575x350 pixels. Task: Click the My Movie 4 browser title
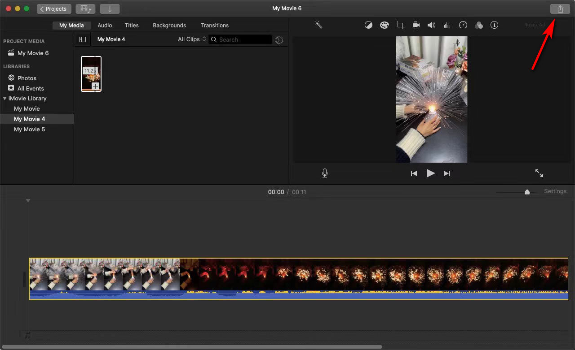[x=111, y=39]
